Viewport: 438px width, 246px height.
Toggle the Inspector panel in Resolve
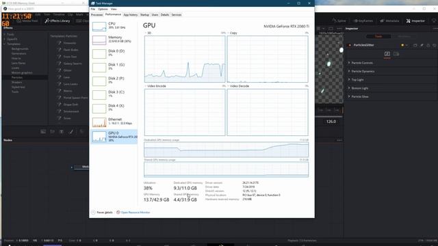click(415, 21)
